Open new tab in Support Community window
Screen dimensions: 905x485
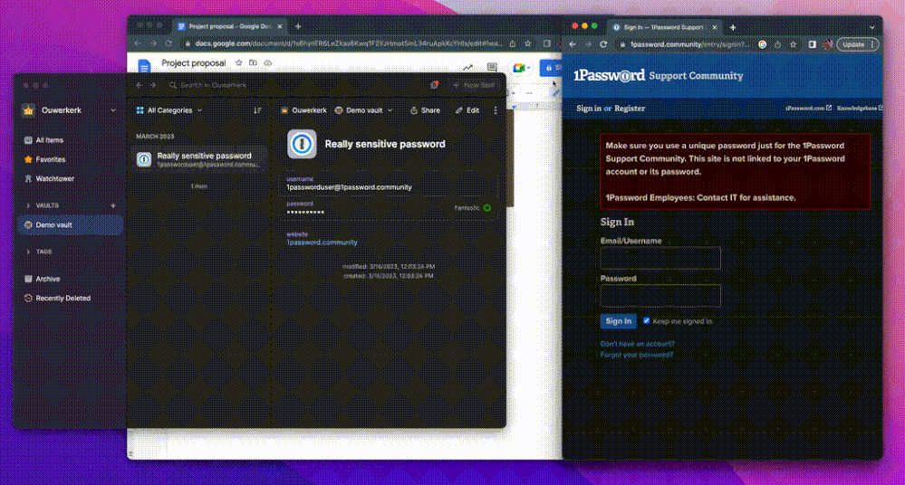(x=733, y=27)
